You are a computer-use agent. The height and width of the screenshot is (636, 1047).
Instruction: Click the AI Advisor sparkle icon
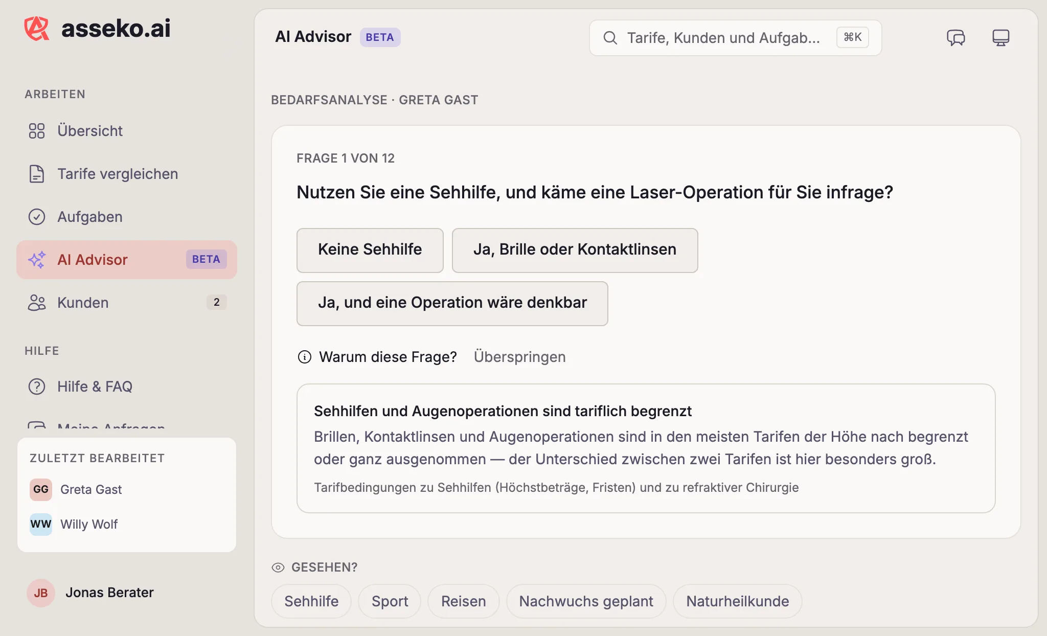click(x=37, y=260)
